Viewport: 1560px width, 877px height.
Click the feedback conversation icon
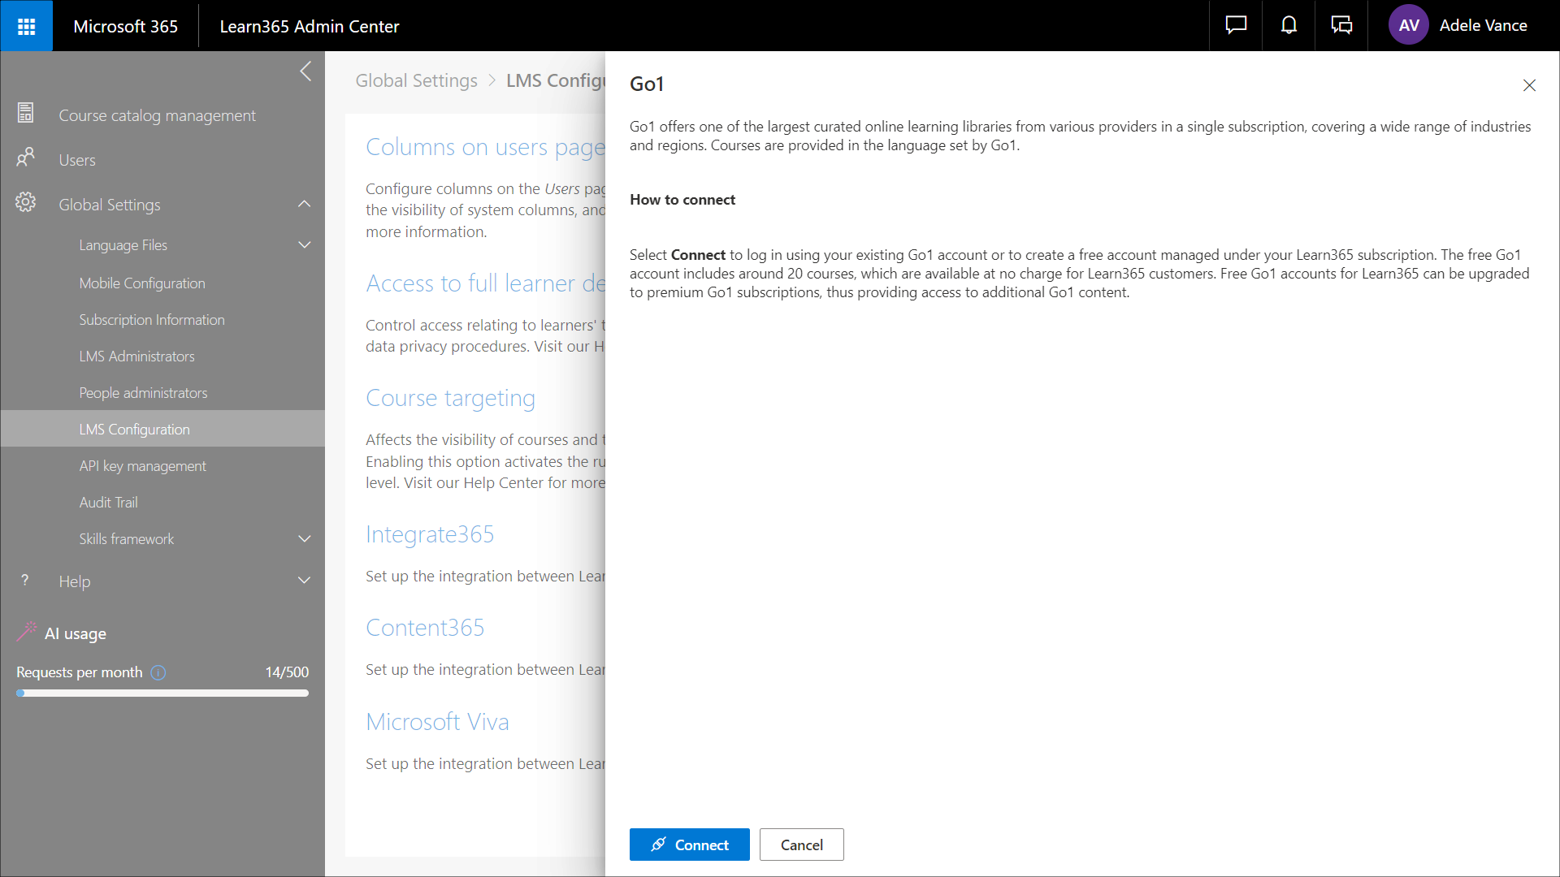pyautogui.click(x=1341, y=26)
